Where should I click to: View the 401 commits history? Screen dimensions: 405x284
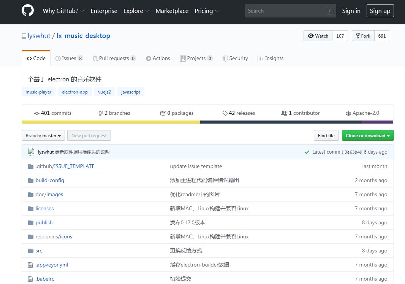[53, 113]
